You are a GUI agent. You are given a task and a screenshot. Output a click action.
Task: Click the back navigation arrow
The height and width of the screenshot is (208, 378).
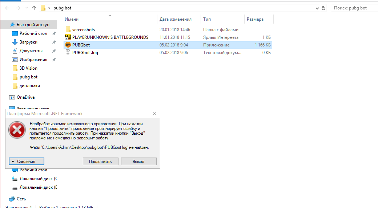point(8,8)
